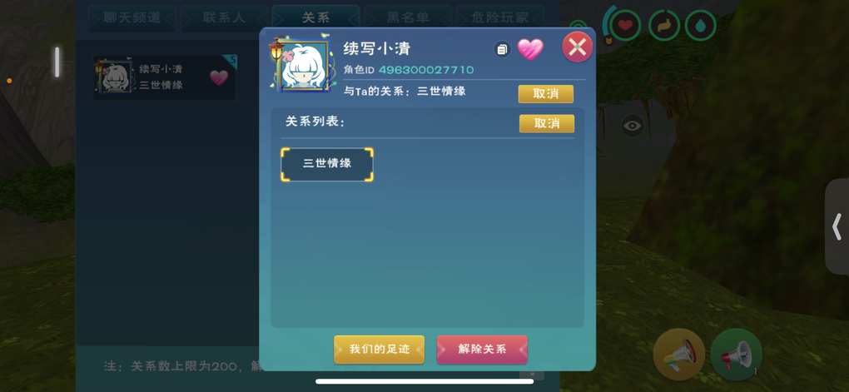The image size is (849, 392).
Task: Switch to the 联系人 tab
Action: (x=224, y=17)
